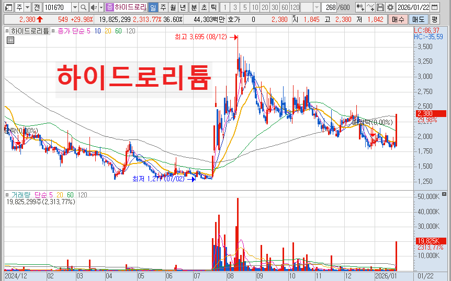
Task: Toggle the volume legend small square marker
Action: pos(7,195)
